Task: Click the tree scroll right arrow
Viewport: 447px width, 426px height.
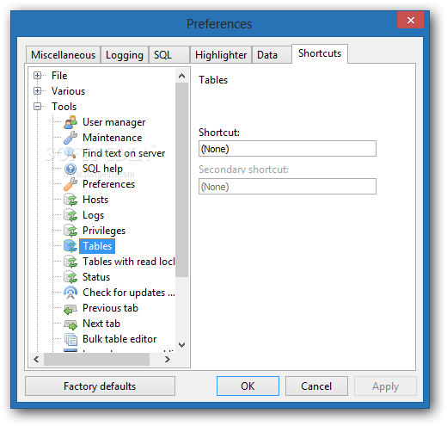Action: (168, 359)
